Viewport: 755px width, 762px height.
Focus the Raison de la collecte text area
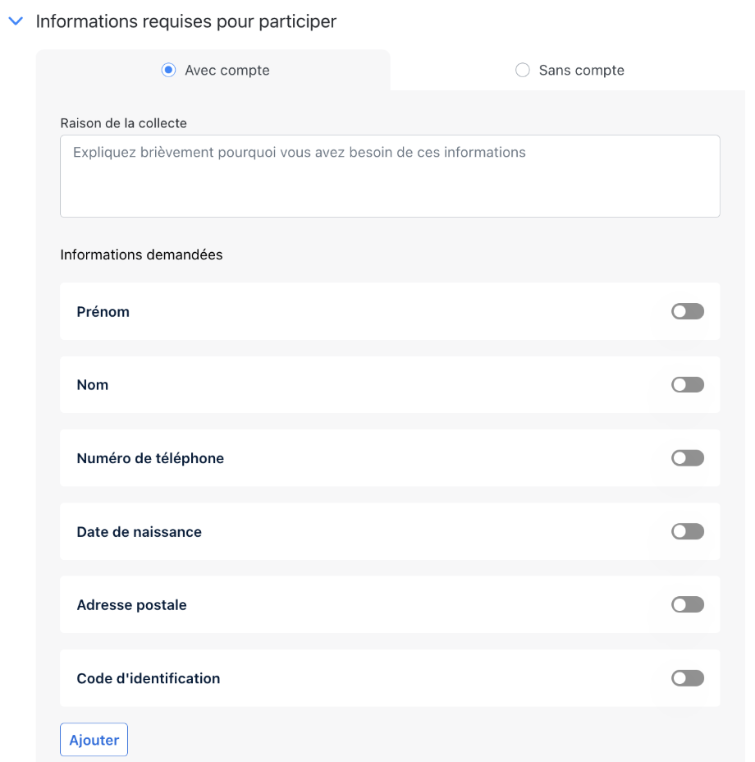click(390, 176)
